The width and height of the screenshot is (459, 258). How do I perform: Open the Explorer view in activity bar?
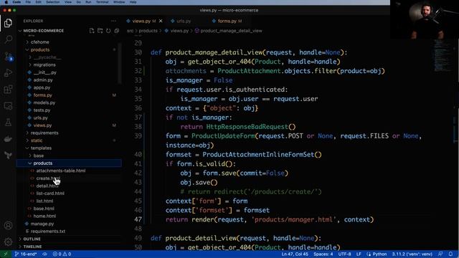8,23
